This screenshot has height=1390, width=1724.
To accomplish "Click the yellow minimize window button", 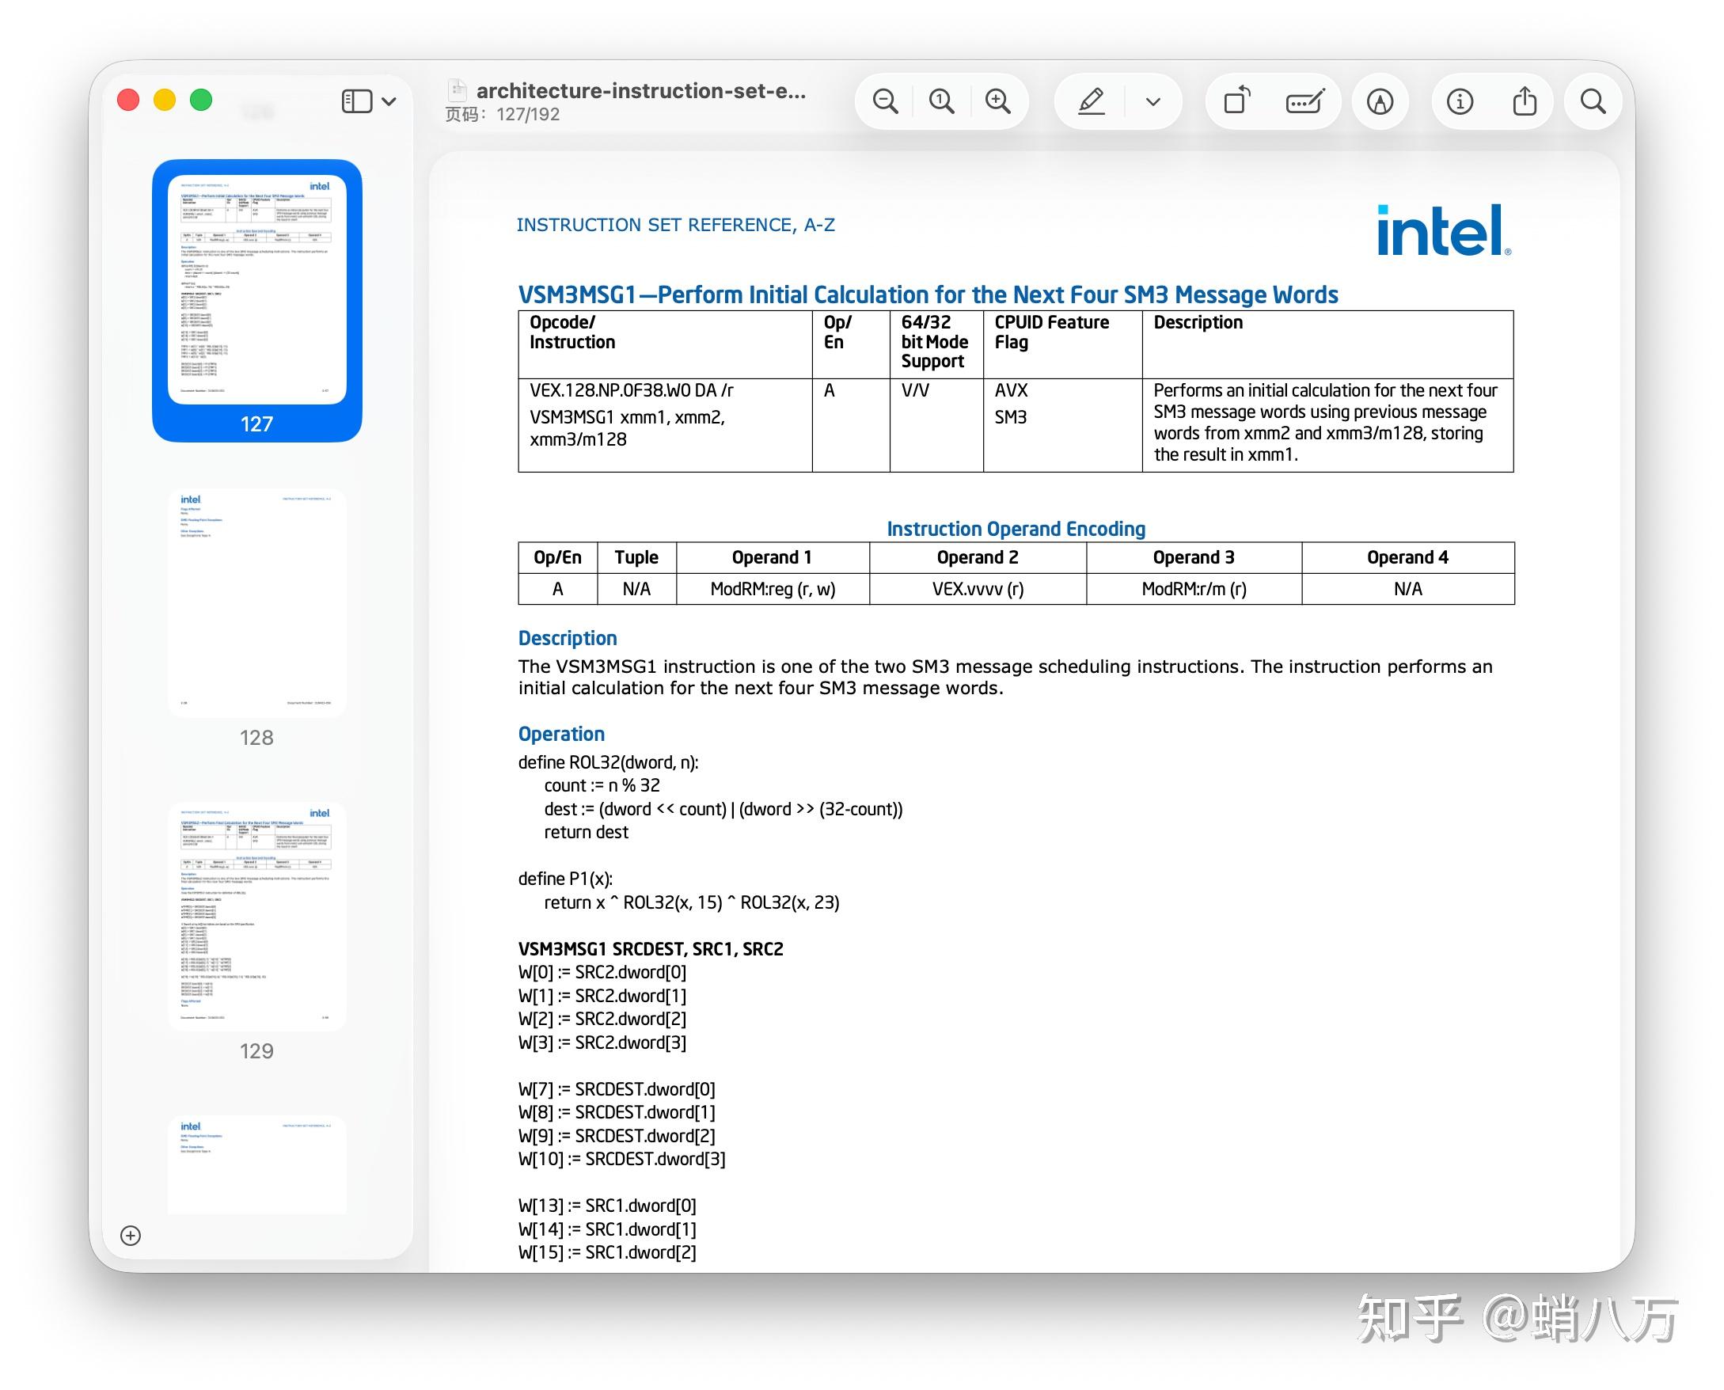I will [165, 100].
